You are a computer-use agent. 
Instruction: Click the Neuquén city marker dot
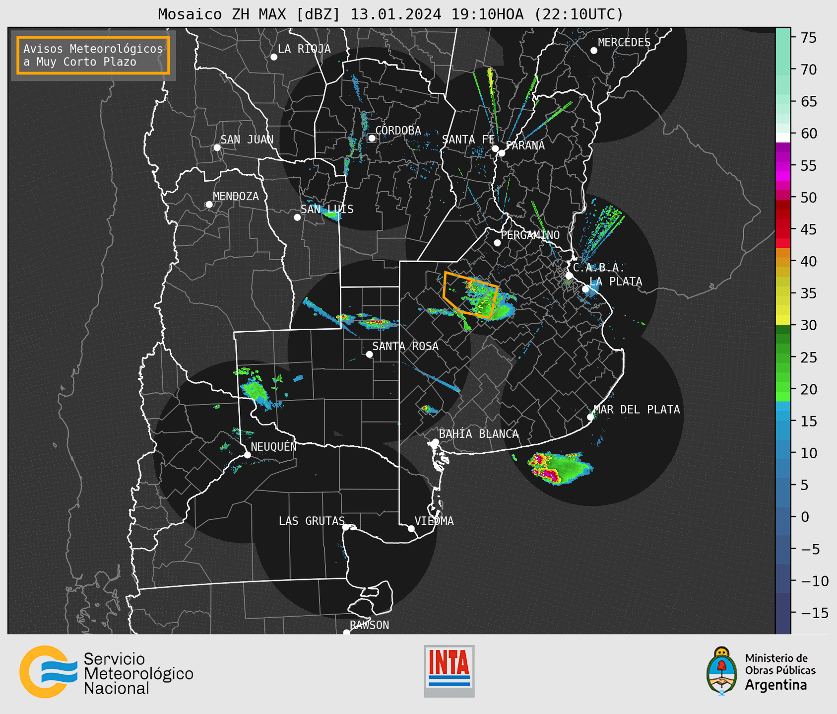tap(248, 455)
